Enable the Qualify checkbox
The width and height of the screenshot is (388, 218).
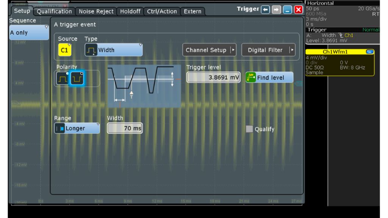[249, 129]
